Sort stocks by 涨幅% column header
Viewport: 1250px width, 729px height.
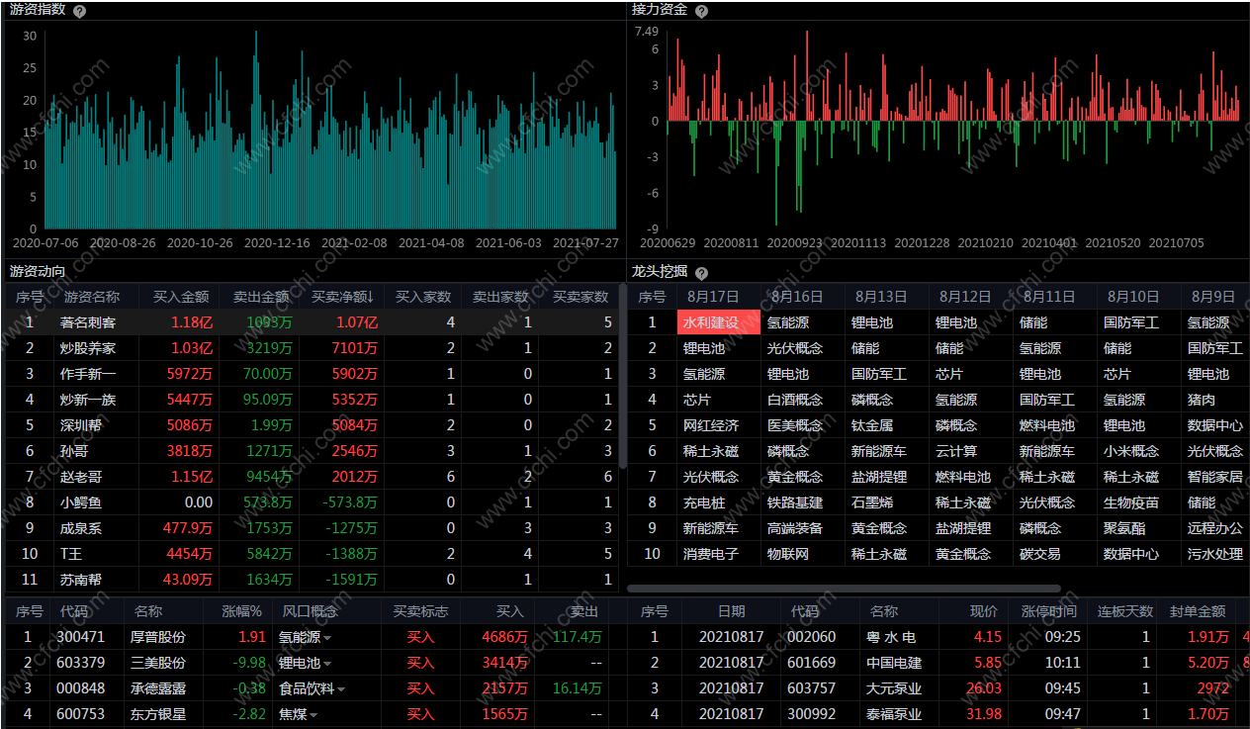pos(241,612)
